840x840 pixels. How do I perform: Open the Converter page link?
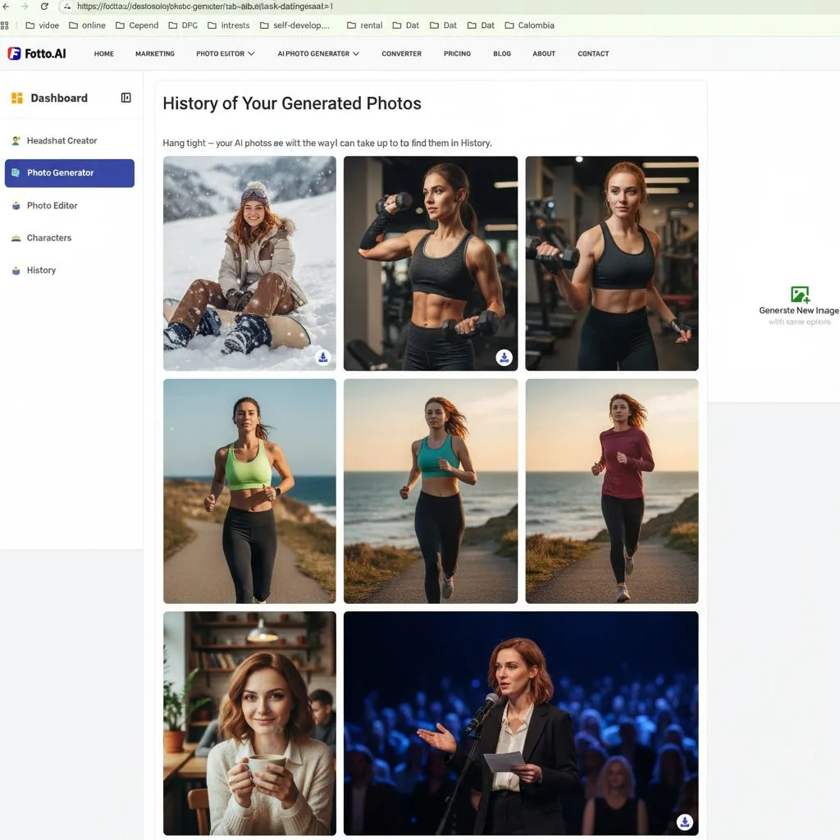[401, 53]
